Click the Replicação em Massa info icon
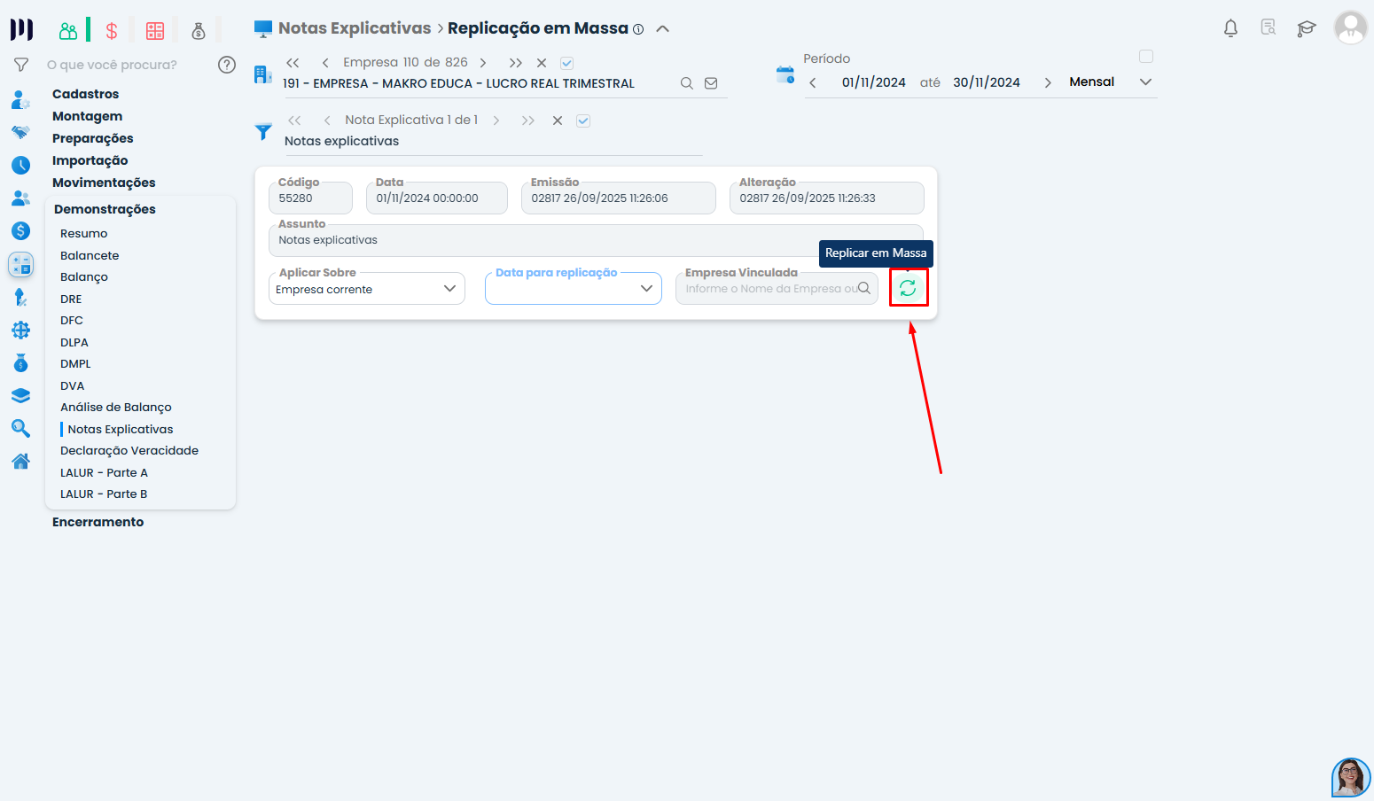This screenshot has height=801, width=1374. 638,29
